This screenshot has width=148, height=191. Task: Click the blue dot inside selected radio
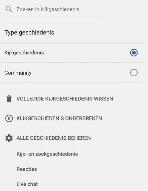[134, 53]
